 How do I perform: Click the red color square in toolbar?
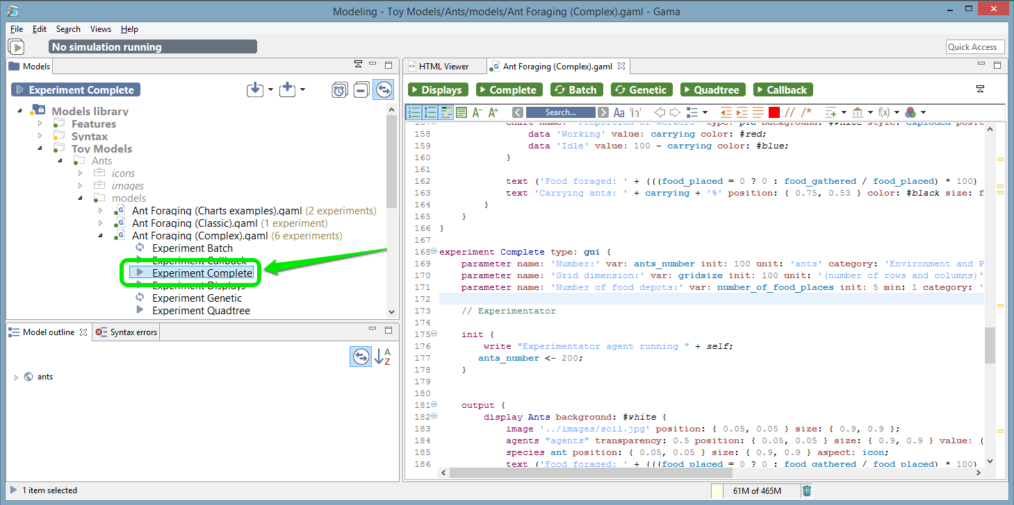click(774, 112)
